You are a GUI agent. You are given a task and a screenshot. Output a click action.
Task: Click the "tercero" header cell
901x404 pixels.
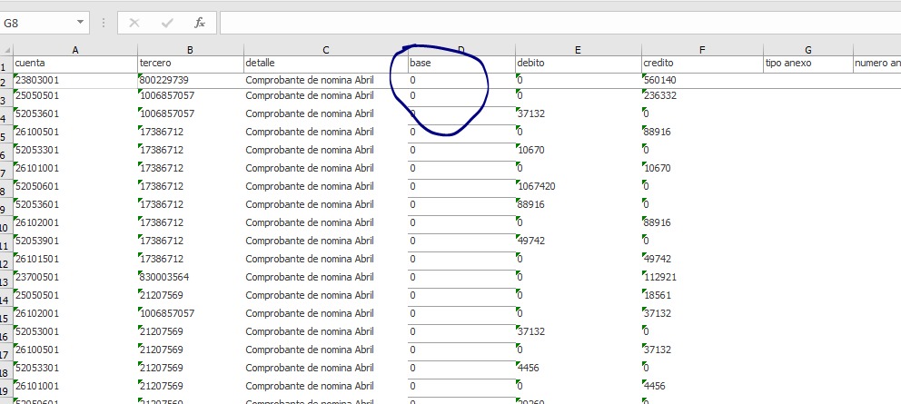pyautogui.click(x=189, y=64)
